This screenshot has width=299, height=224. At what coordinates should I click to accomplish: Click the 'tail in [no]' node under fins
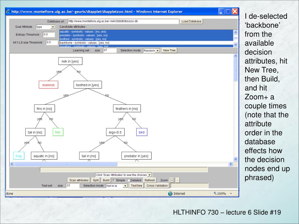tap(35, 132)
